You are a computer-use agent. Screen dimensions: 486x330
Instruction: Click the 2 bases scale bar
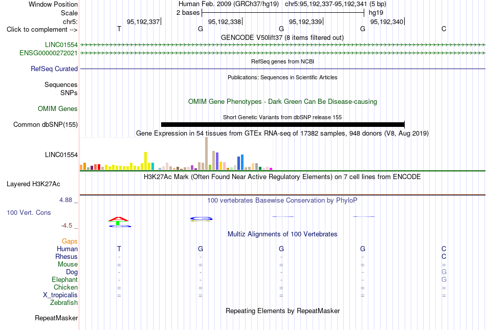click(283, 13)
